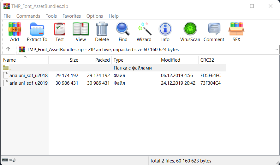Select the arialuni_sdf_u2018 file name

pos(29,76)
